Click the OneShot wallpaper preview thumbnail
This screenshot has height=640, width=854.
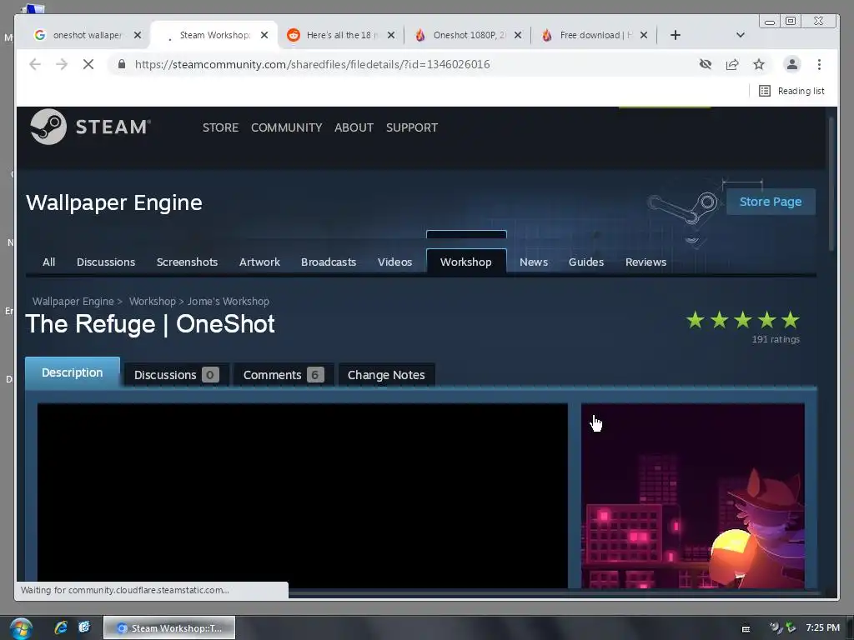click(693, 496)
